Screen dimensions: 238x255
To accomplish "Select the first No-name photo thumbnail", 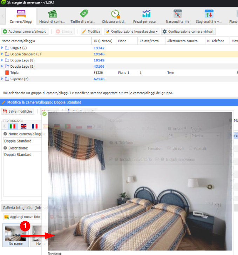I will (x=15, y=235).
